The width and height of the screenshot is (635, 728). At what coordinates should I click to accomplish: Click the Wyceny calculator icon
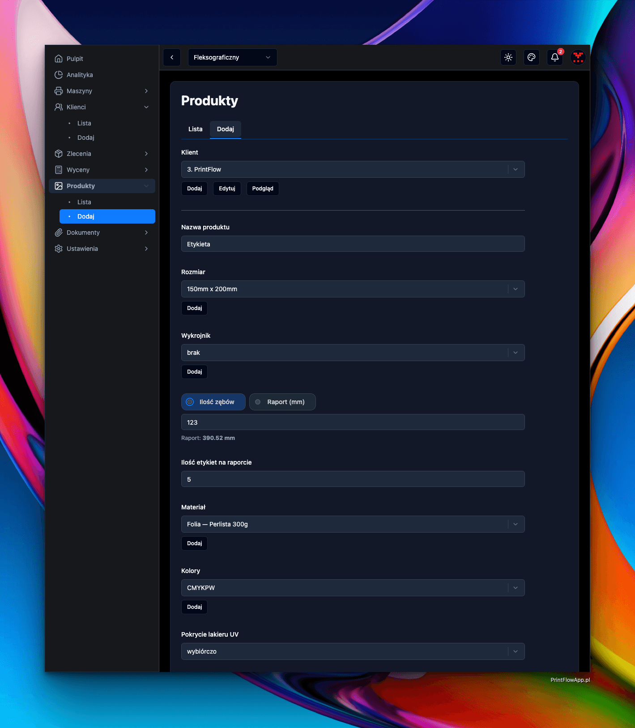[x=59, y=170]
